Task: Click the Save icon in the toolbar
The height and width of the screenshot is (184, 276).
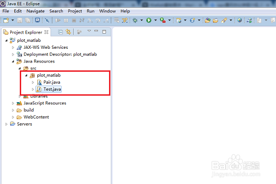Action: pos(19,20)
